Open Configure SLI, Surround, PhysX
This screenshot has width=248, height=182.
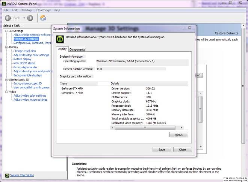tap(32, 43)
